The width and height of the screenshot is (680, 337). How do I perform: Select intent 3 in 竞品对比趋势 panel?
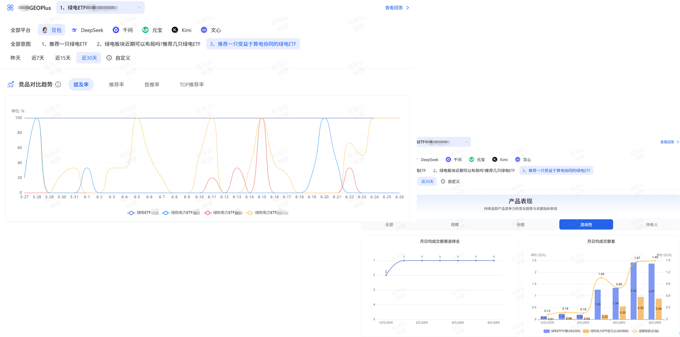[x=253, y=44]
